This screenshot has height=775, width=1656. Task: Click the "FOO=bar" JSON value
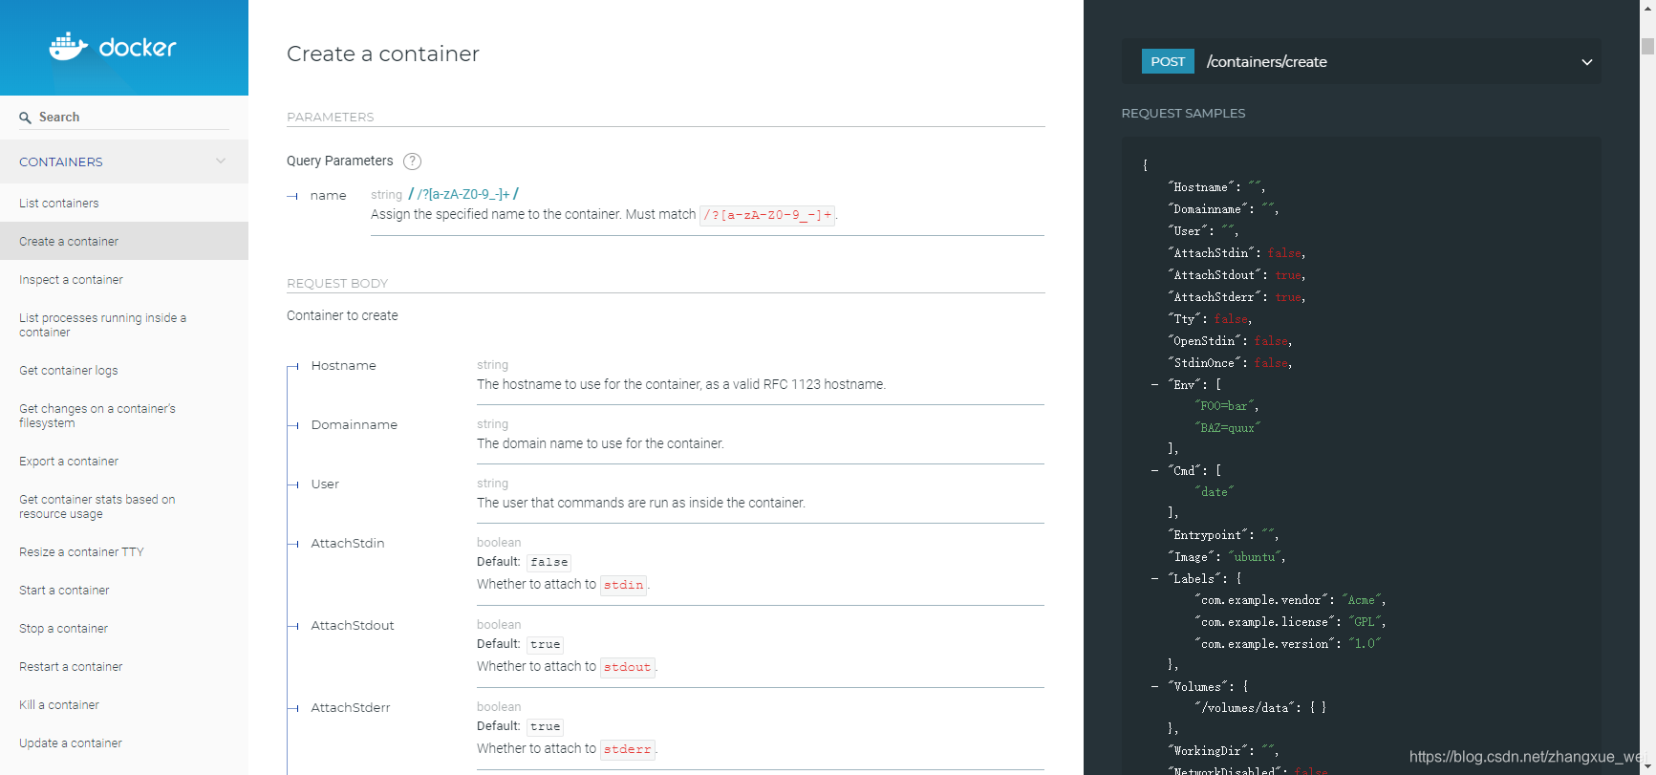click(x=1226, y=406)
